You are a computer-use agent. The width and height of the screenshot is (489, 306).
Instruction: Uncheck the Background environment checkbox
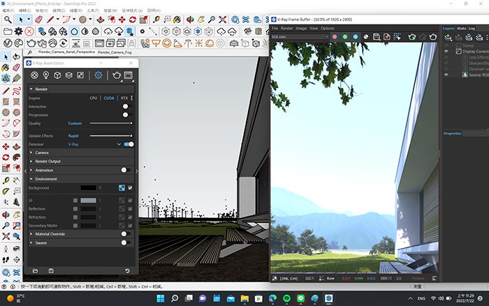130,188
